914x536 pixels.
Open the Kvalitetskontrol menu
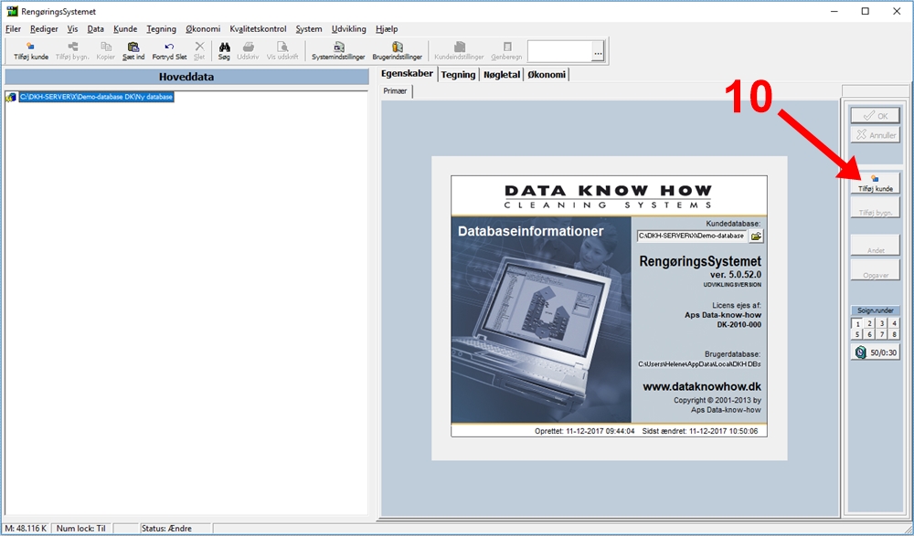(x=259, y=28)
